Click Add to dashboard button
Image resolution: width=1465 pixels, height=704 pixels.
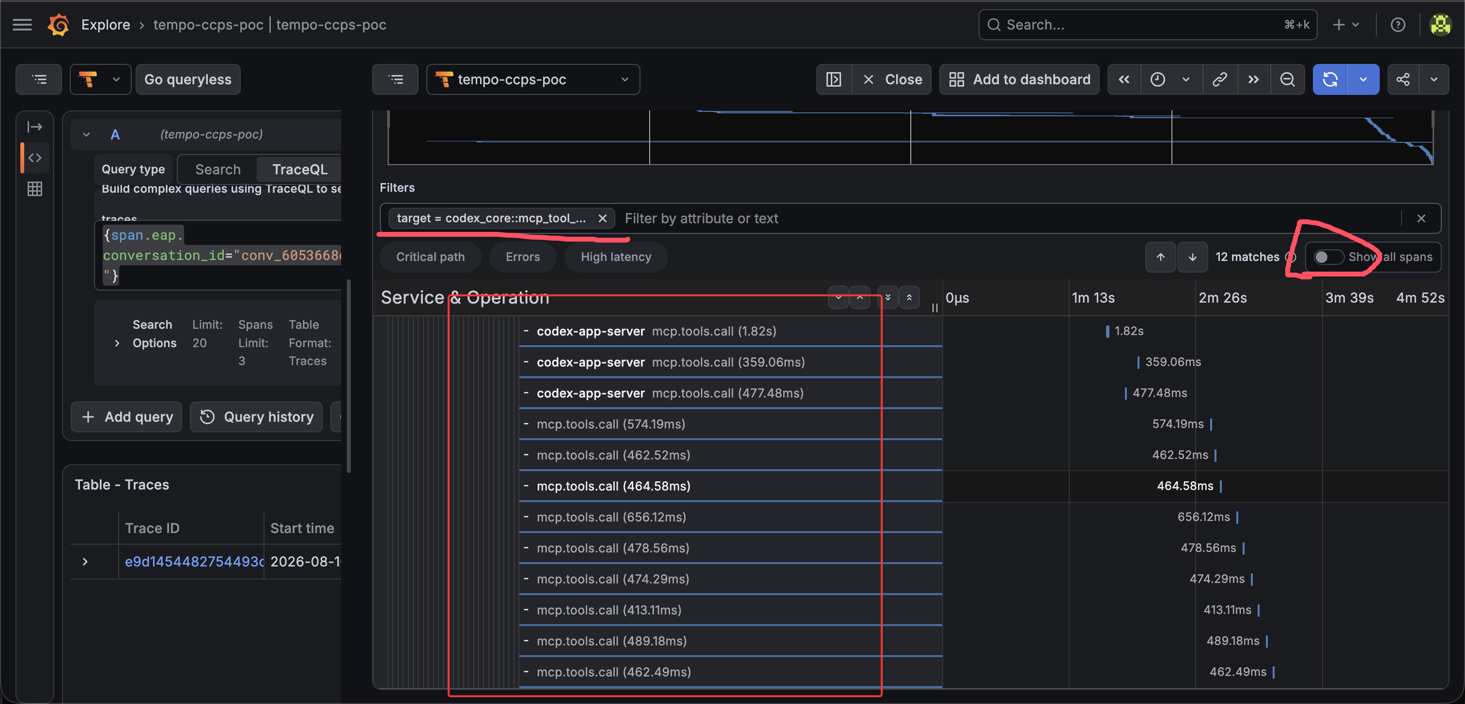1019,79
